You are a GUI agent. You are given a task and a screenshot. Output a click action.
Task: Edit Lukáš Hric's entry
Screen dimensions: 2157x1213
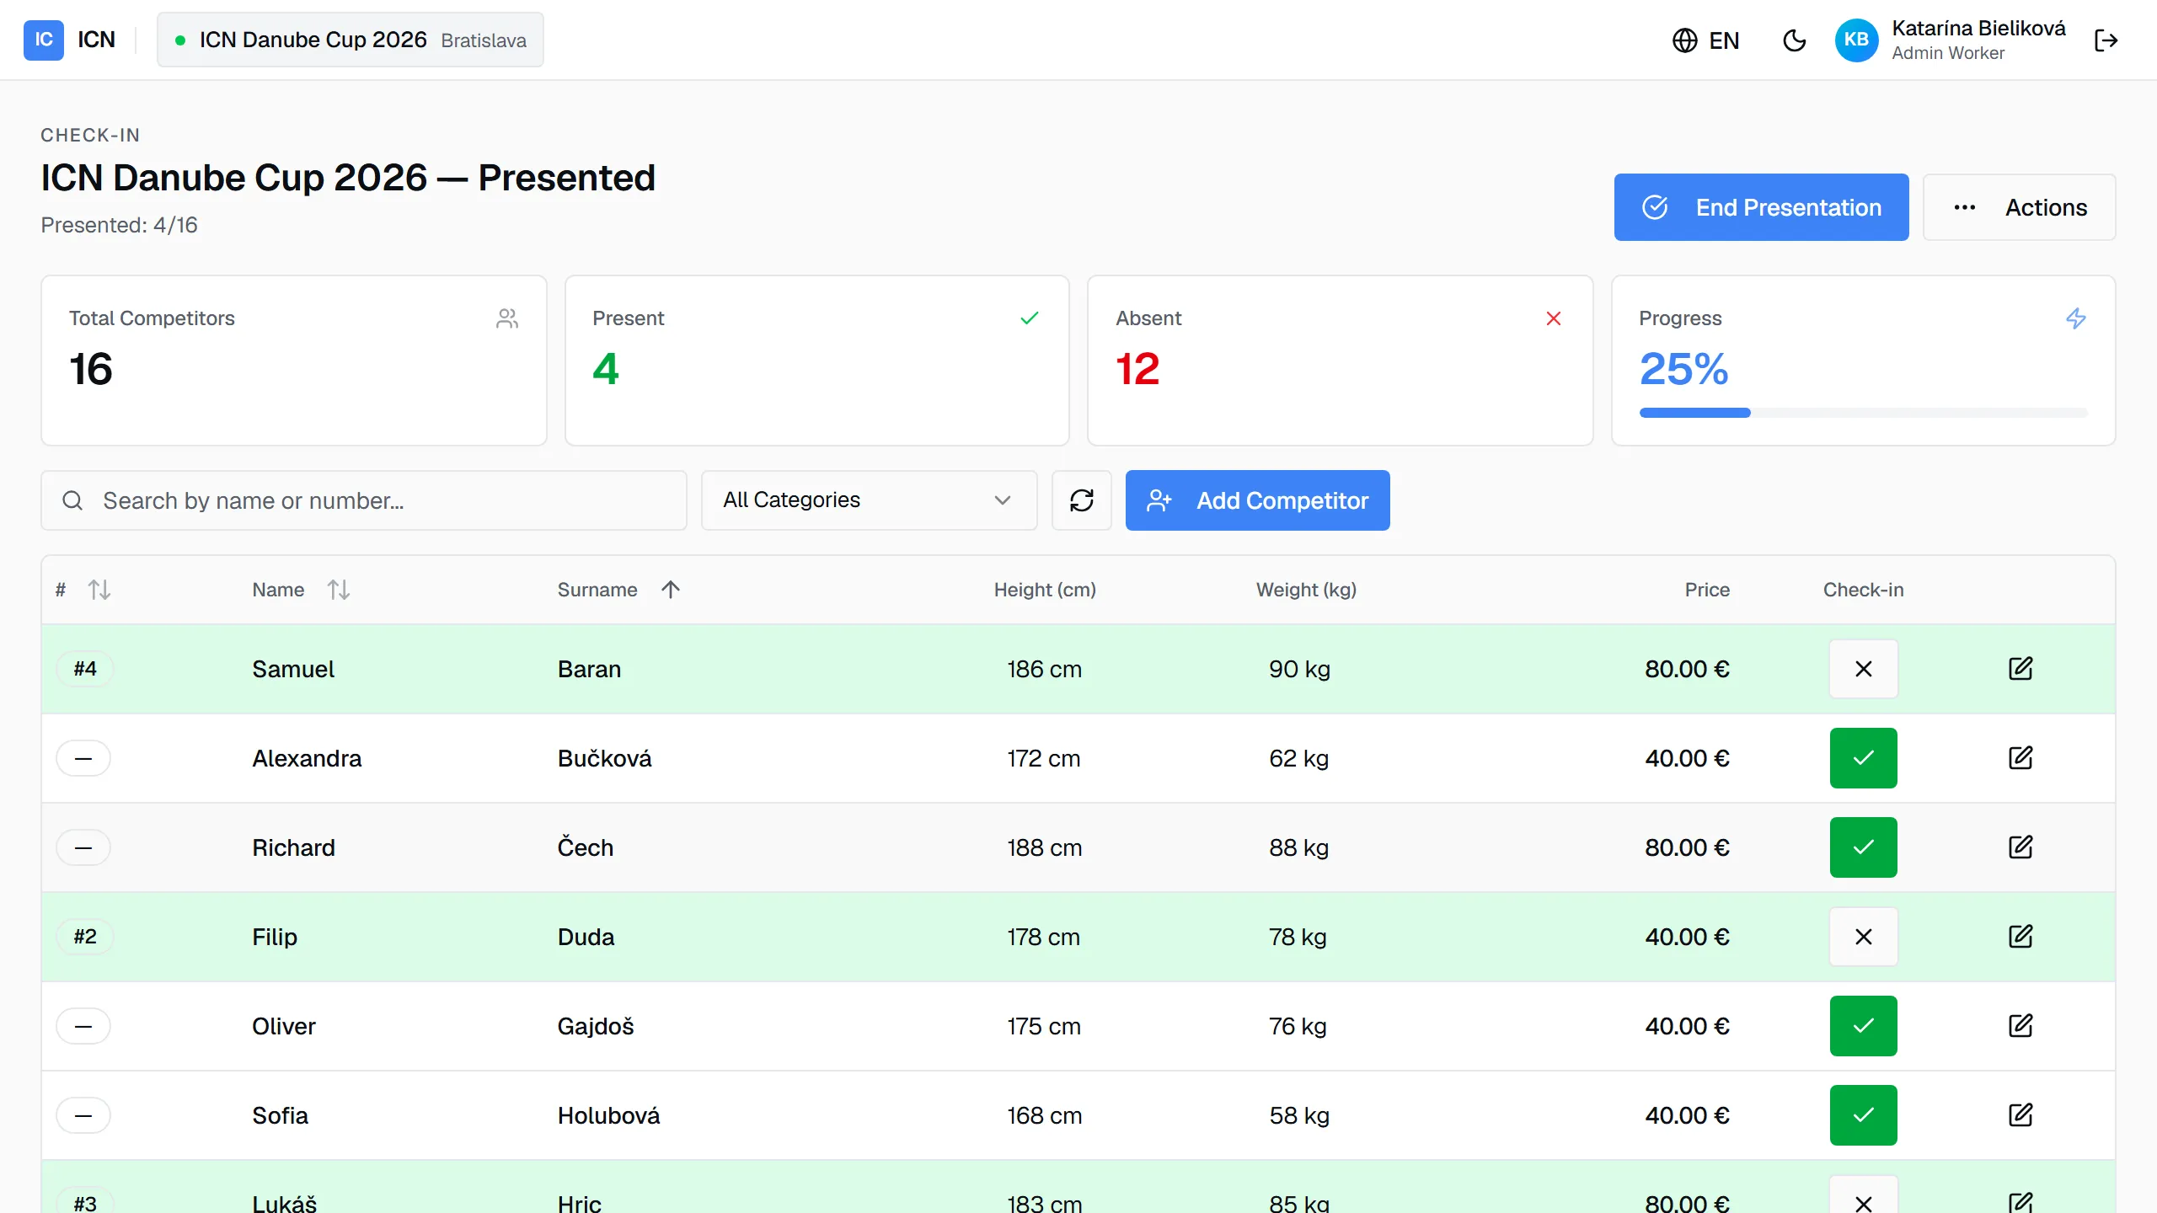click(2021, 1202)
